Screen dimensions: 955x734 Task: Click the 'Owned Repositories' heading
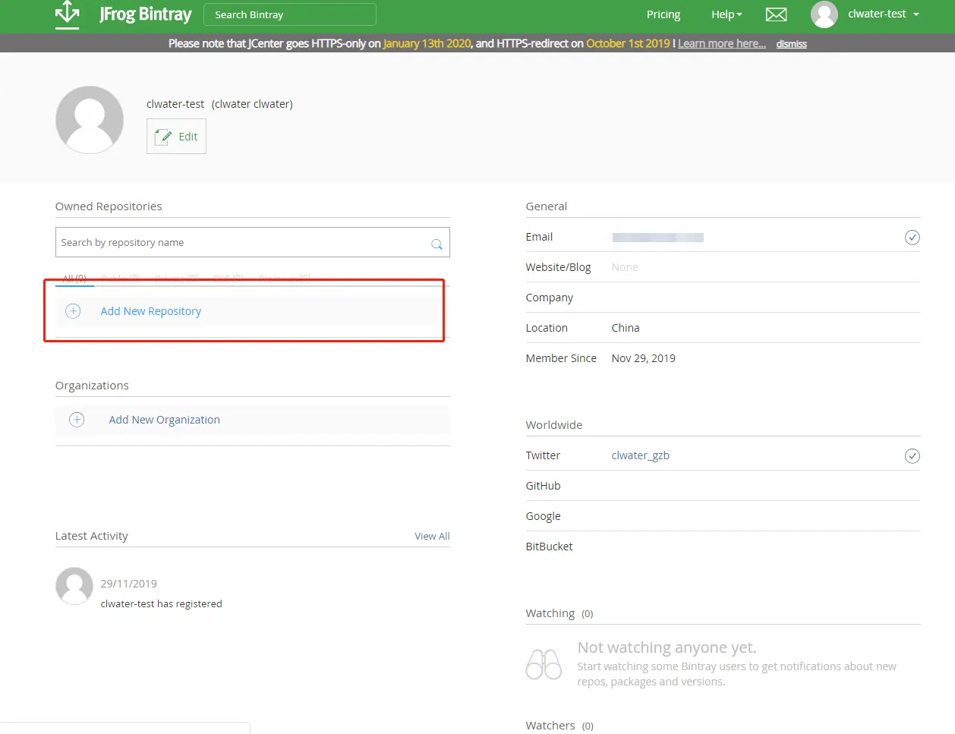(109, 206)
